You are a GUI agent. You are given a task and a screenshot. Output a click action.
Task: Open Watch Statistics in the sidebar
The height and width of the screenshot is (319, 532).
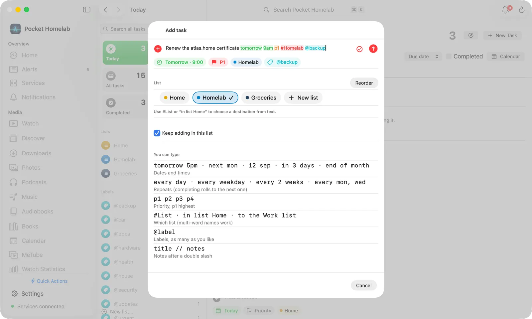43,269
